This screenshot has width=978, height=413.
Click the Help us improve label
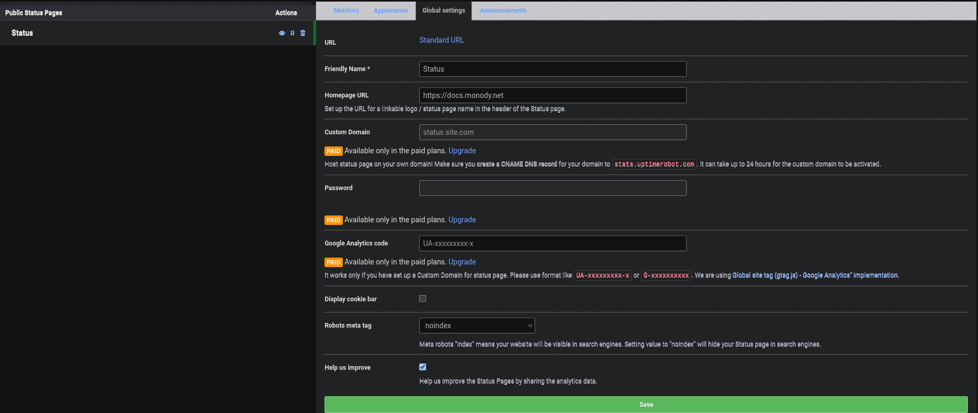(x=348, y=368)
